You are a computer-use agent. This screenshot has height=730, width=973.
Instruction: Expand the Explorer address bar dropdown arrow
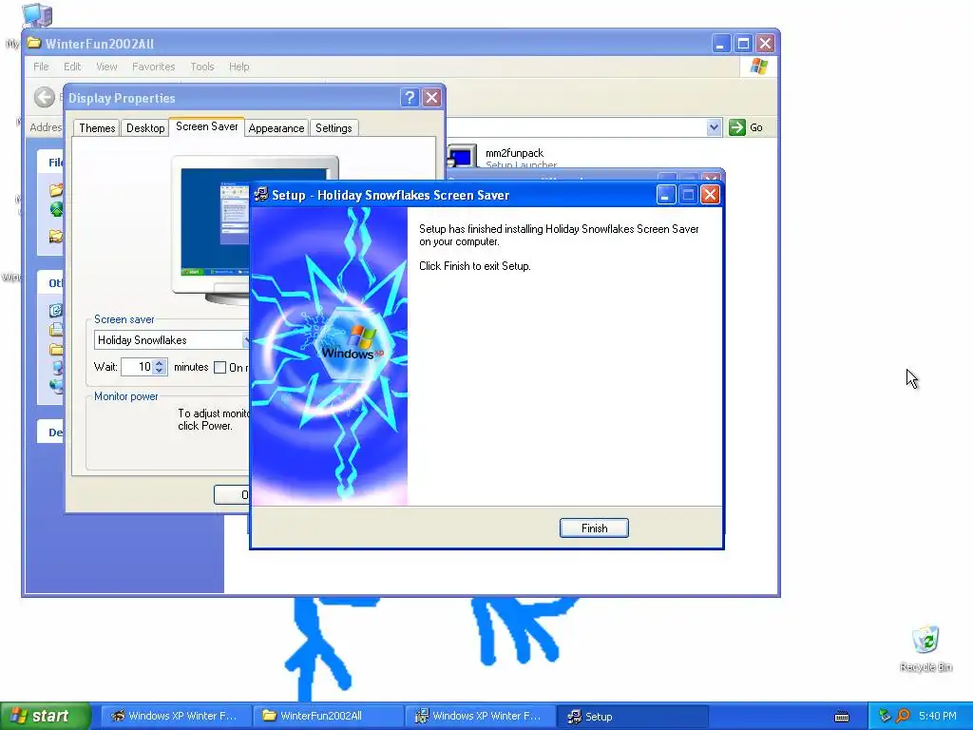pos(714,127)
